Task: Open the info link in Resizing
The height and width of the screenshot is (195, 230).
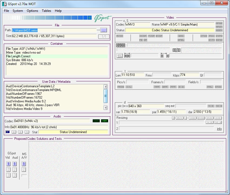Action: (x=219, y=129)
